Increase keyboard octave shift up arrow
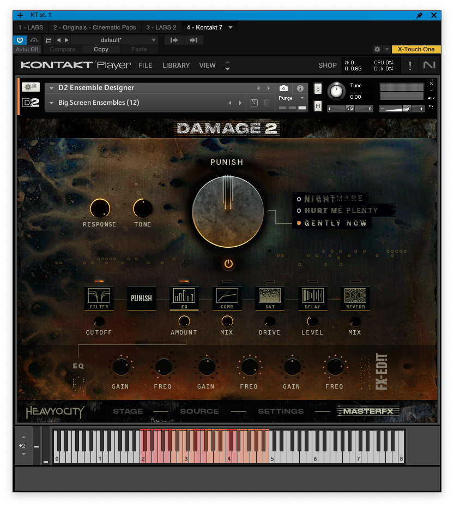The height and width of the screenshot is (507, 454). point(23,437)
